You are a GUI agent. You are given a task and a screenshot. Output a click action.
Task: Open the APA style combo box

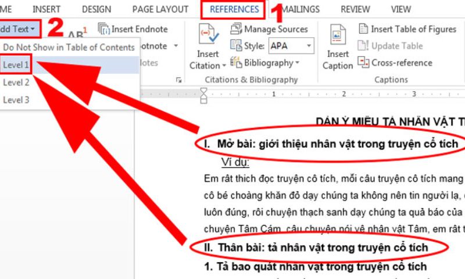[x=291, y=46]
